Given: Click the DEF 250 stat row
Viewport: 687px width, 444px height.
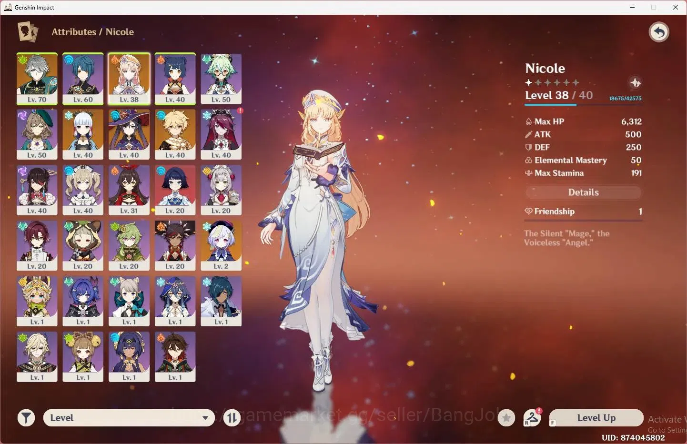Looking at the screenshot, I should (583, 147).
